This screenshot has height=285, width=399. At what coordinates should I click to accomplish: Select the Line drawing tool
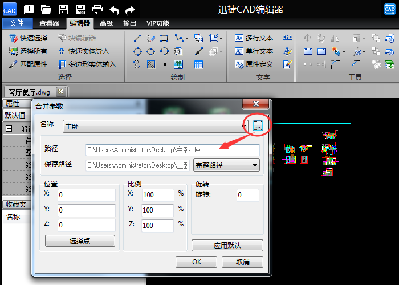pos(137,38)
